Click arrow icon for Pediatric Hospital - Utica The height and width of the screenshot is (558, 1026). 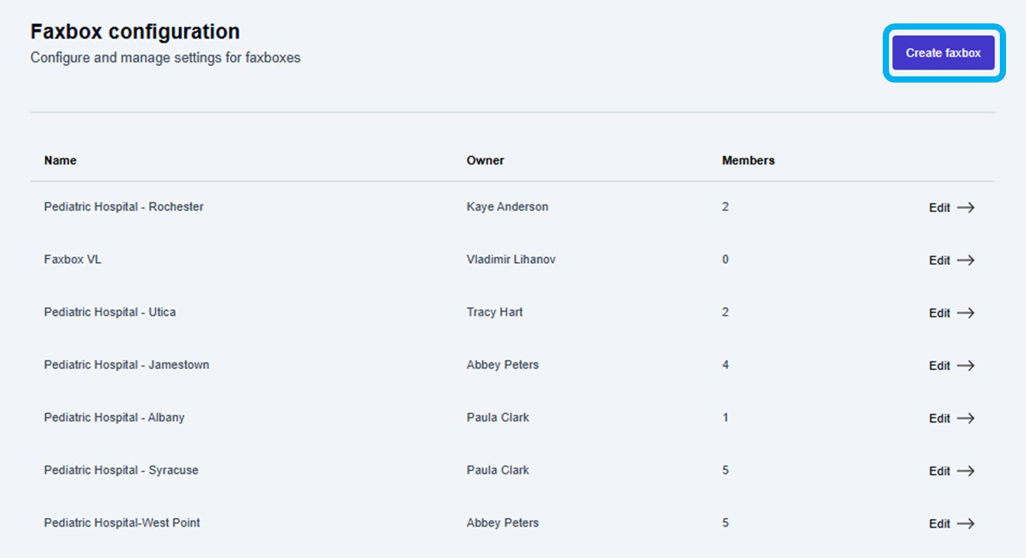tap(966, 313)
